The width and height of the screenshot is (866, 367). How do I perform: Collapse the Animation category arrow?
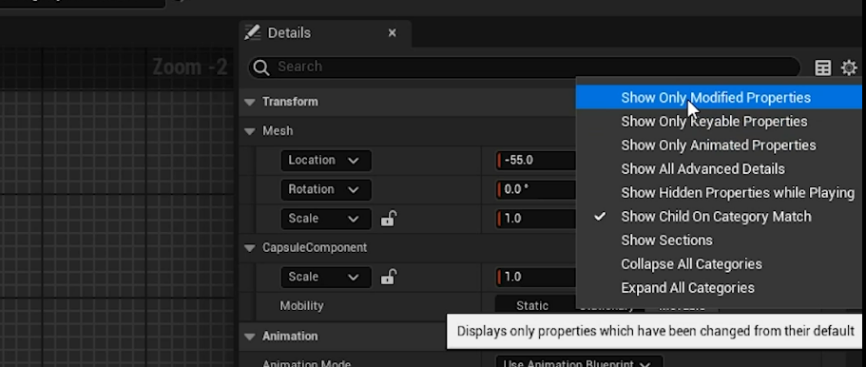(x=250, y=337)
